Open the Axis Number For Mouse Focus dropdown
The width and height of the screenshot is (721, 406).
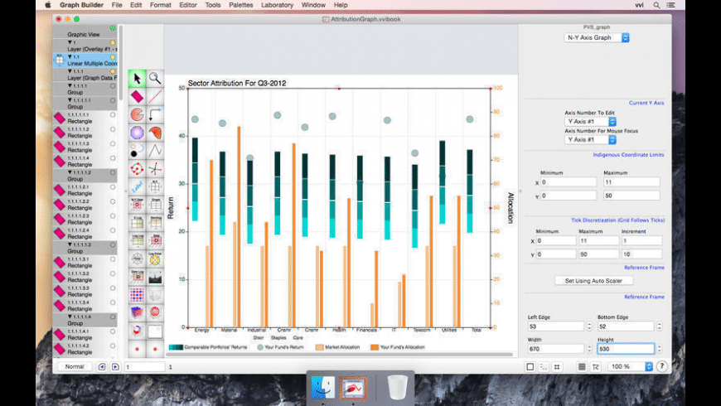[x=590, y=139]
